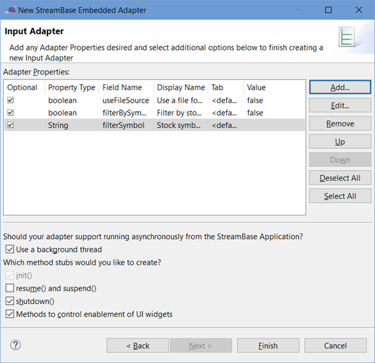The height and width of the screenshot is (363, 375).
Task: Uncheck the shutdown() method stub
Action: click(x=9, y=302)
